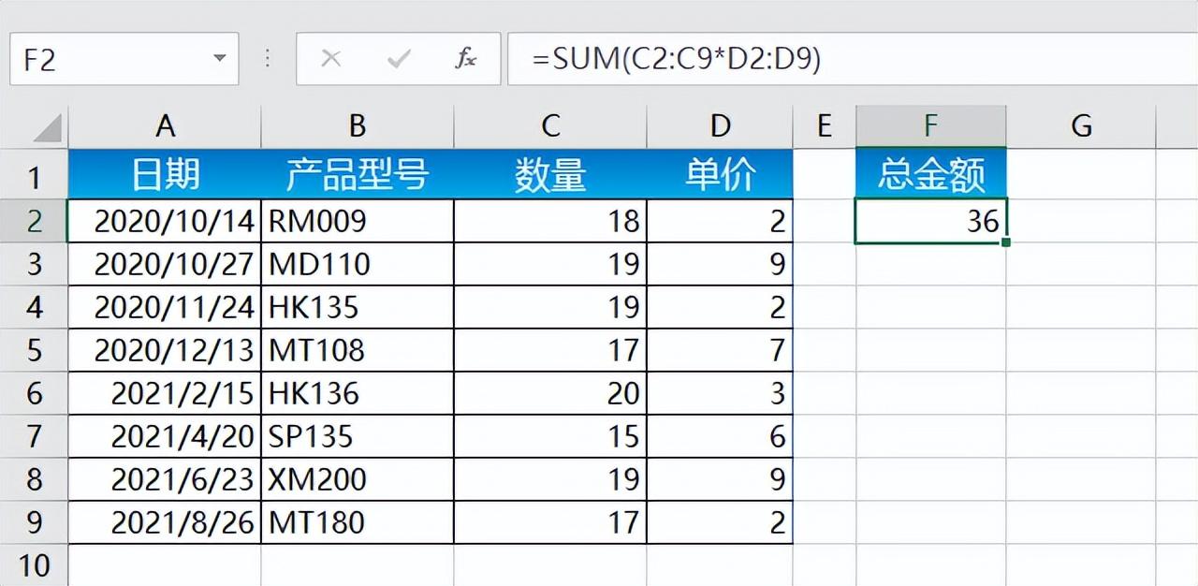
Task: Select column C header
Action: [550, 125]
